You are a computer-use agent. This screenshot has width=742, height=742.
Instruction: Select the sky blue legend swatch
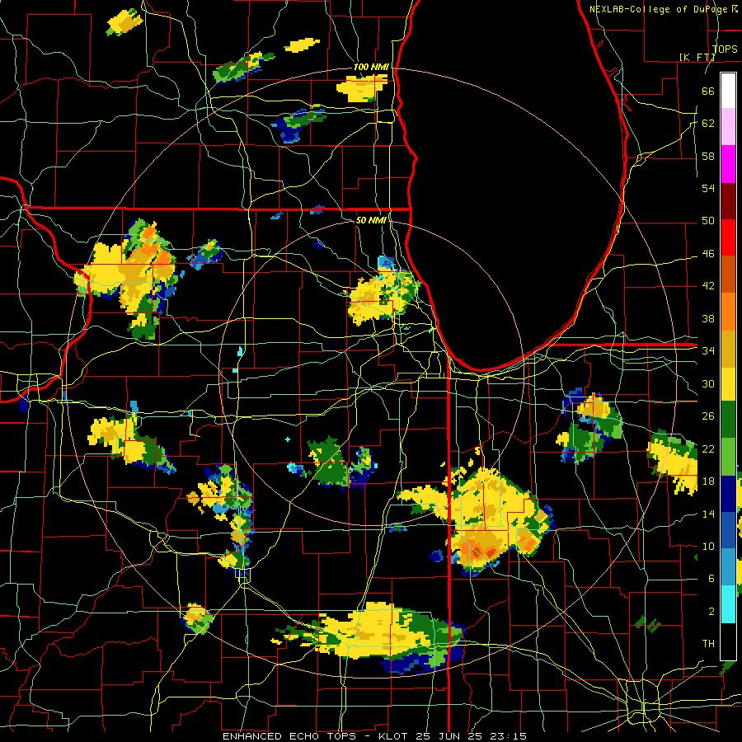coord(728,567)
